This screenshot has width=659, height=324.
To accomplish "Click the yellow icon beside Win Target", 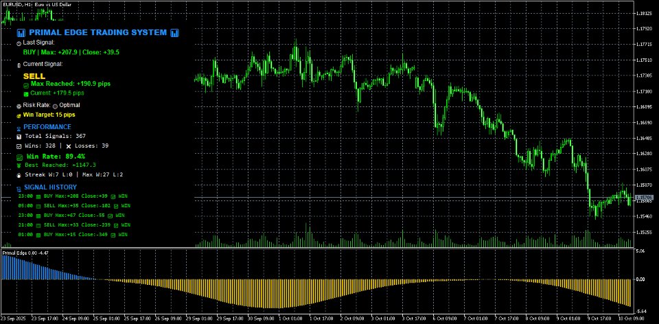I will 19,115.
